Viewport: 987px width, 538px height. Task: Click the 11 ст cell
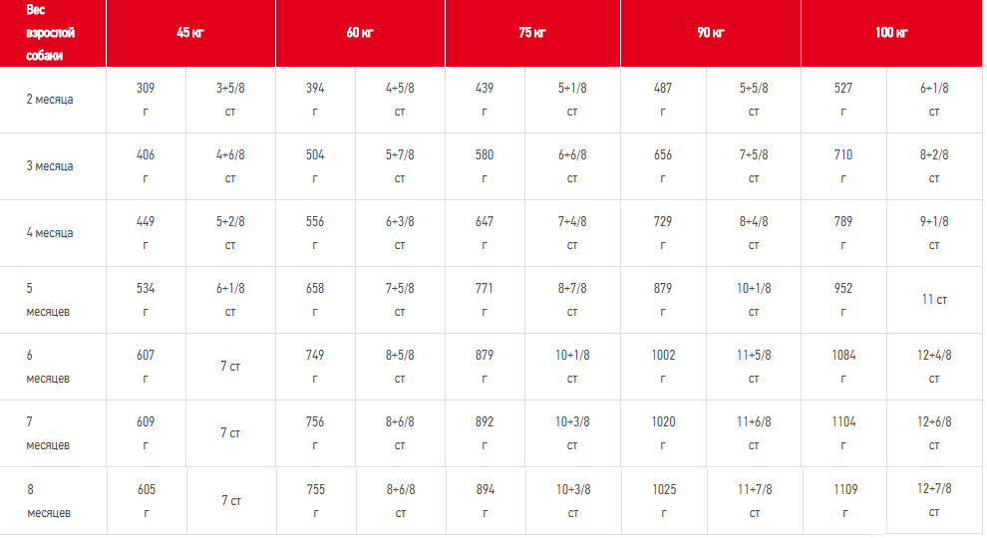tap(934, 299)
